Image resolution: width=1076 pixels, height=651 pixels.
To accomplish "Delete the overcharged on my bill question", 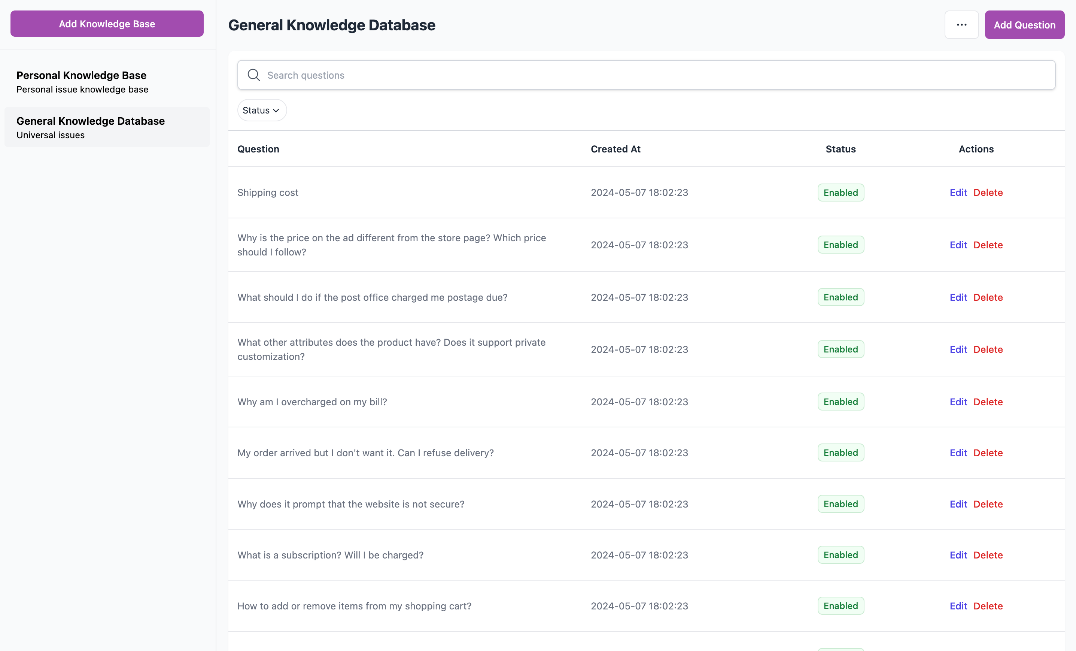I will (x=988, y=402).
